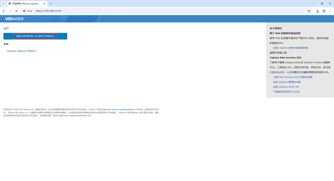334x181 pixels.
Task: Open 了解 Web Services SDK 的更多信息 link
Action: click(292, 77)
